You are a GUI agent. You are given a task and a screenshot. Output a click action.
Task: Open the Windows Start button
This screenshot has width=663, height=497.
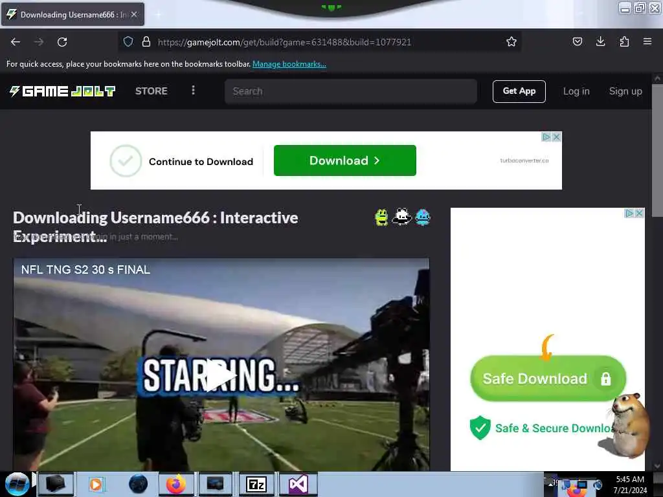point(17,484)
